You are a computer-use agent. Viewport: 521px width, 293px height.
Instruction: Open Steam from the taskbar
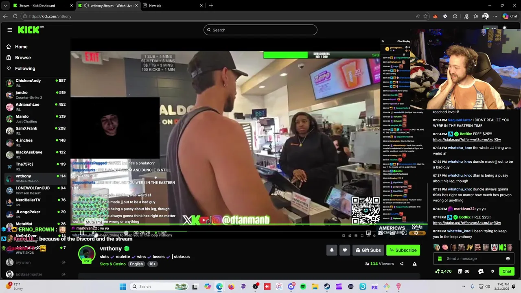[327, 286]
